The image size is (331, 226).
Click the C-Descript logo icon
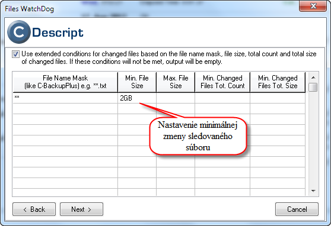pyautogui.click(x=19, y=32)
